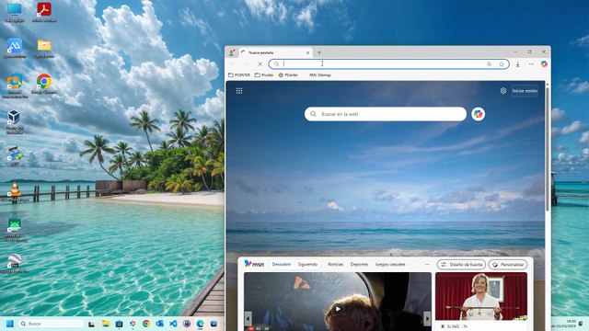This screenshot has width=589, height=331.
Task: Click the taskbar clock and date
Action: pos(563,324)
